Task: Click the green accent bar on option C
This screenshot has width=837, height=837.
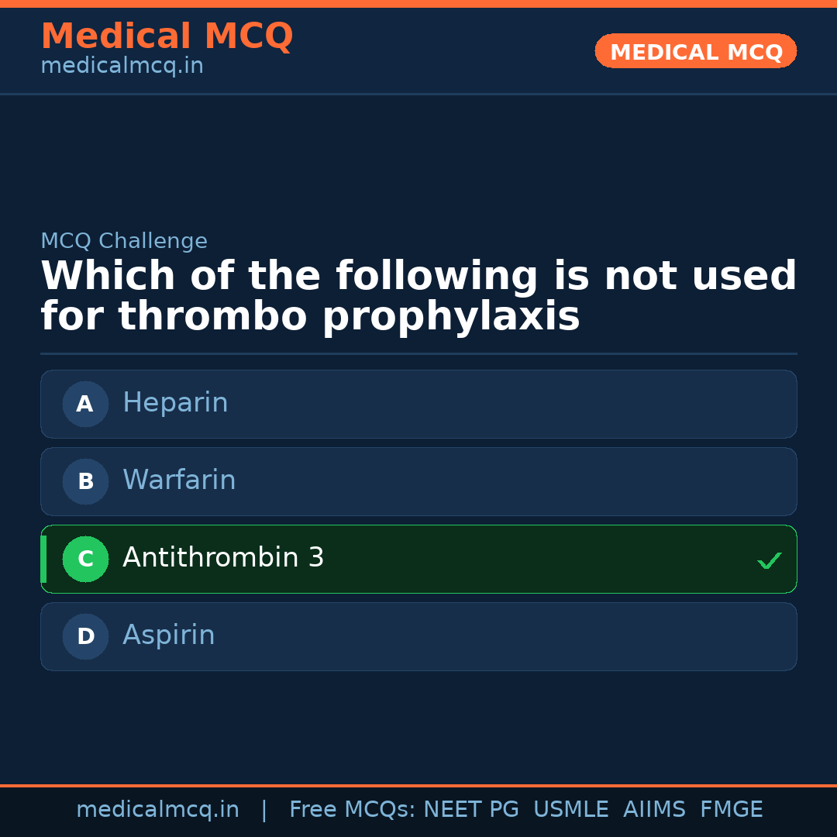Action: point(43,559)
